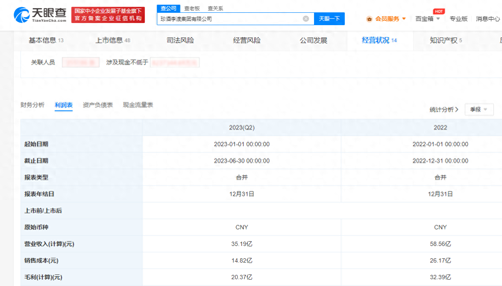Screen dimensions: 502x286
Task: Select the 资产负债表 sub-tab
Action: (98, 105)
